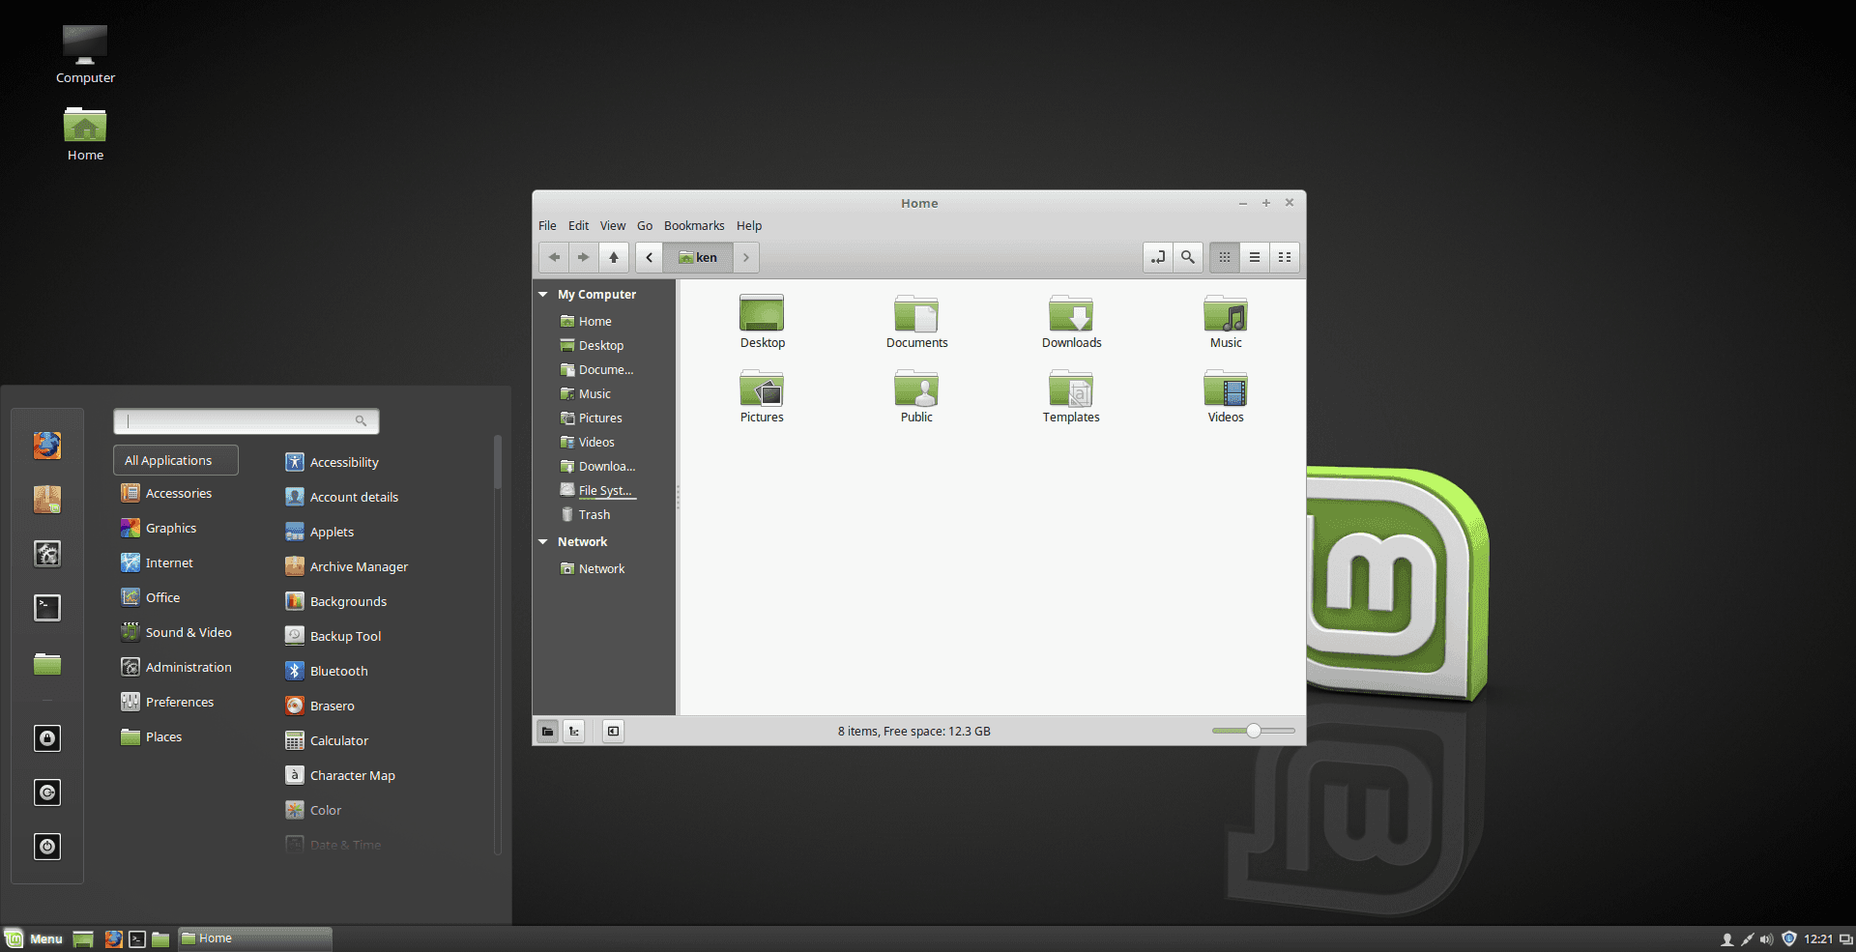This screenshot has width=1856, height=952.
Task: Open the Go menu
Action: pos(645,225)
